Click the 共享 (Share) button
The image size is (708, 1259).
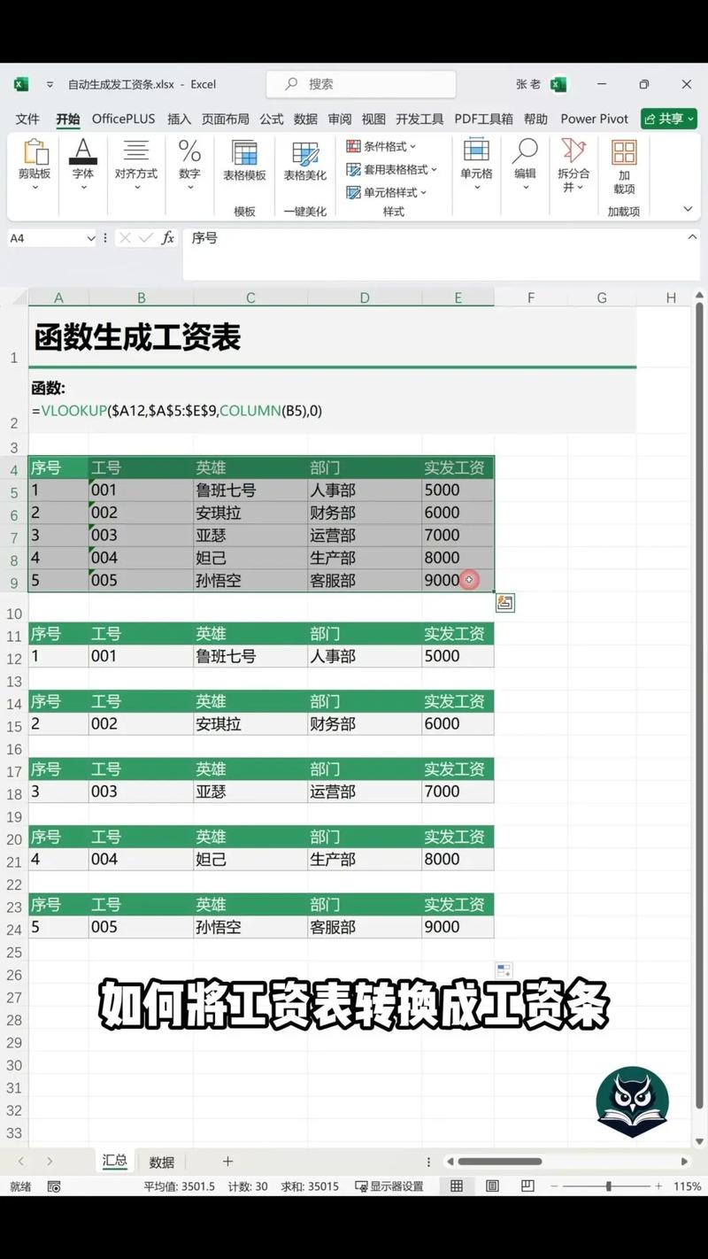pos(668,117)
